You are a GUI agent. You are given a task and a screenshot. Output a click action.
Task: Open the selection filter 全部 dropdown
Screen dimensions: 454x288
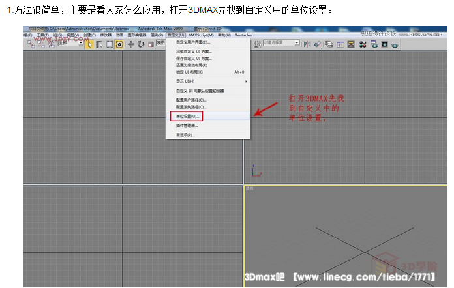pyautogui.click(x=71, y=43)
